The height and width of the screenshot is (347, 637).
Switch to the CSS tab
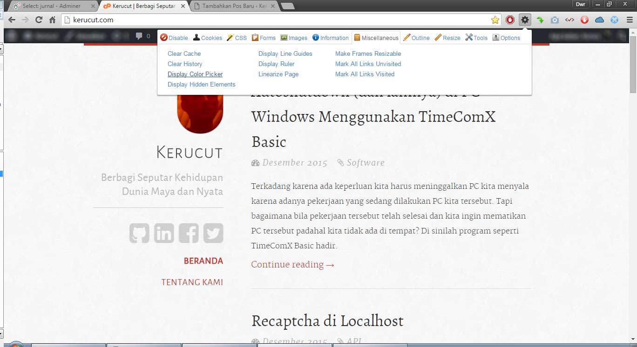point(237,38)
